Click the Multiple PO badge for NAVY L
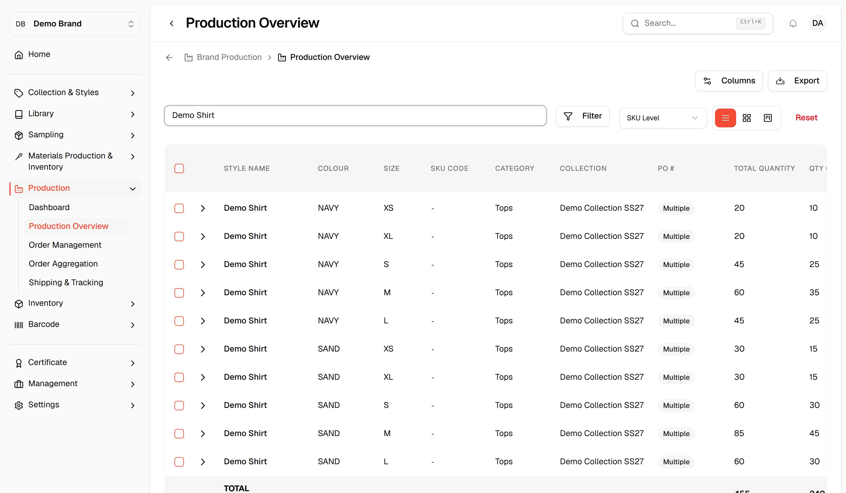846x493 pixels. (x=676, y=321)
